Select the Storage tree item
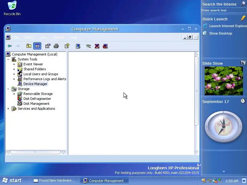 click(x=23, y=89)
